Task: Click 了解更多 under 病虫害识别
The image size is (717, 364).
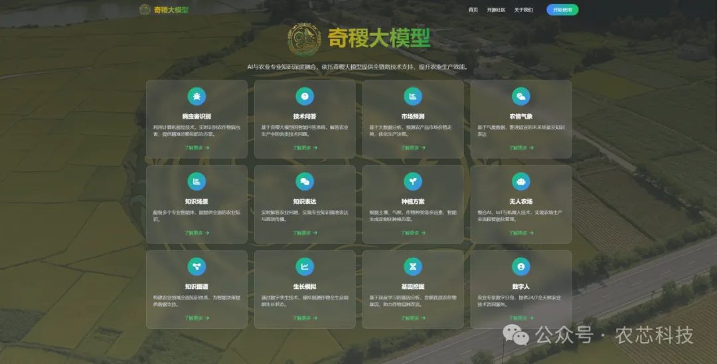Action: click(197, 147)
